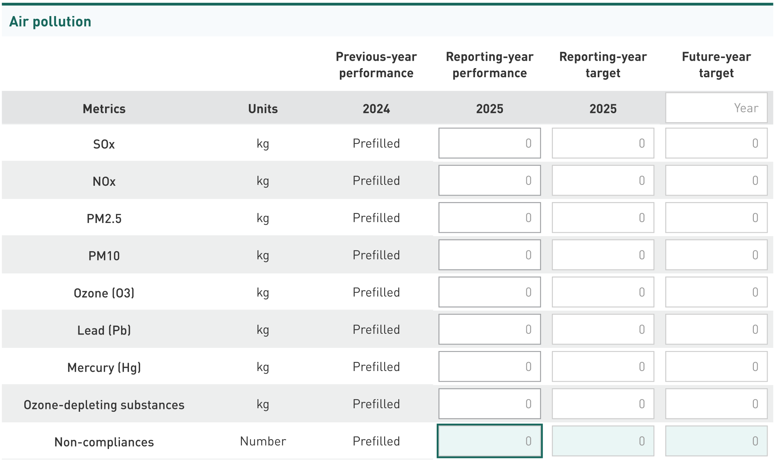Click Ozone-depleting substances reporting-year target input
This screenshot has width=784, height=467.
click(x=603, y=404)
